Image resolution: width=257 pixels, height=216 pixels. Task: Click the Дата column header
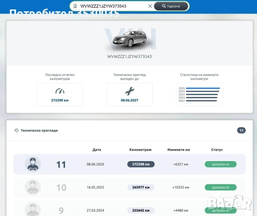click(96, 149)
